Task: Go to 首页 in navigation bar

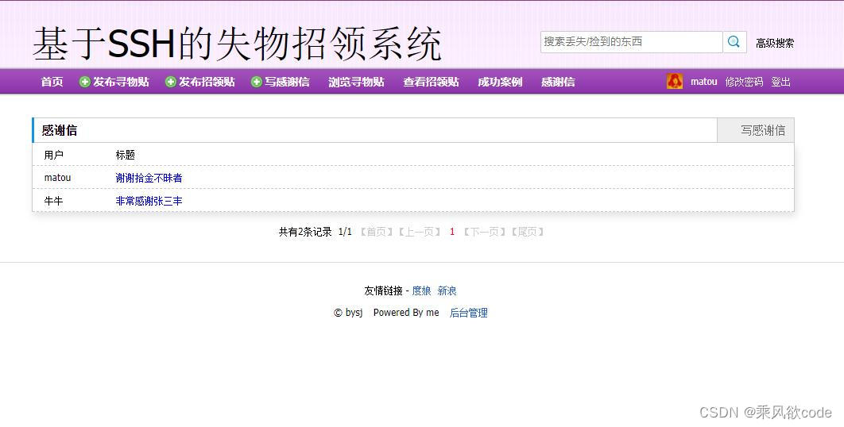Action: (52, 82)
